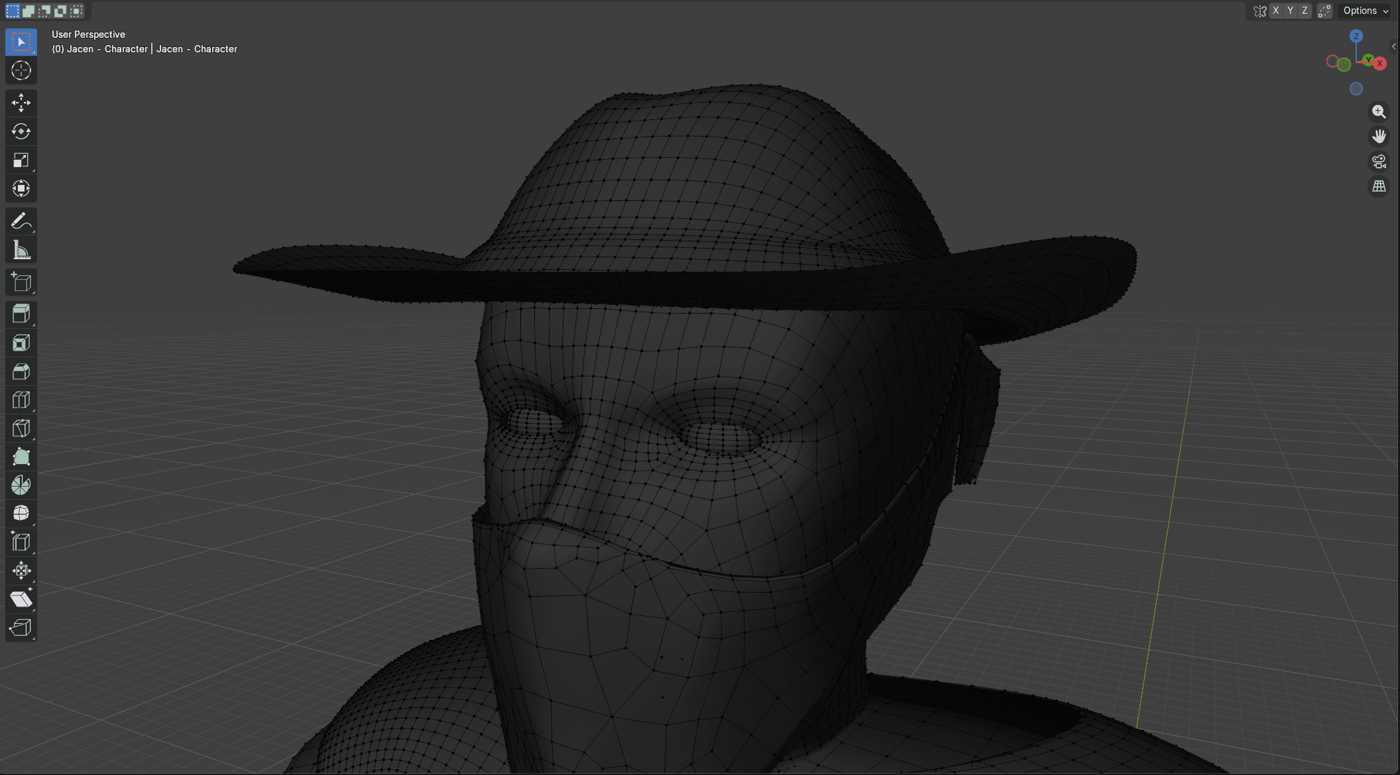Activate the Knife tool
The height and width of the screenshot is (775, 1400).
tap(21, 428)
